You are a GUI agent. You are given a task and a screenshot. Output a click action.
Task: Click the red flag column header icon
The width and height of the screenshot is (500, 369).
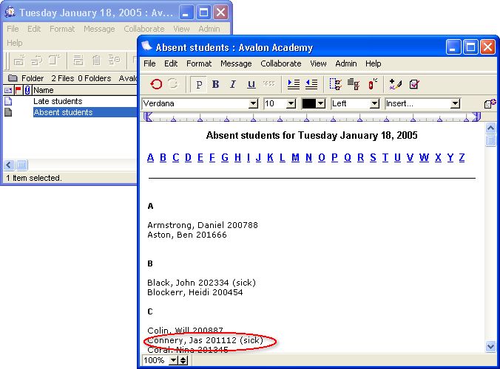pos(18,90)
